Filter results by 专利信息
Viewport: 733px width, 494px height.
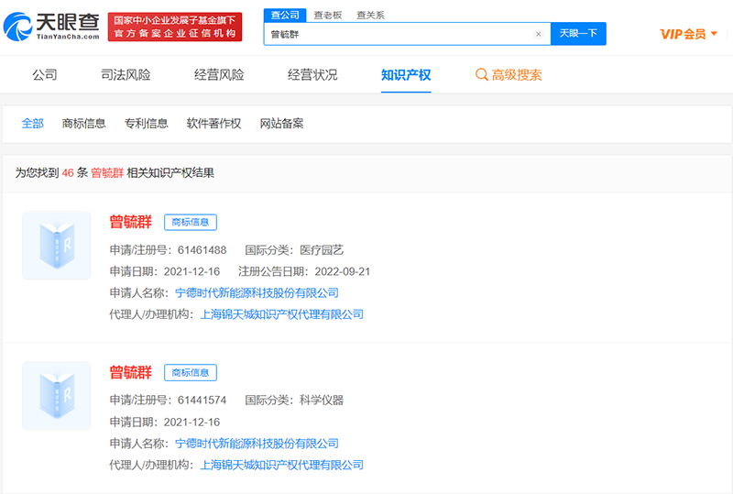[x=147, y=124]
